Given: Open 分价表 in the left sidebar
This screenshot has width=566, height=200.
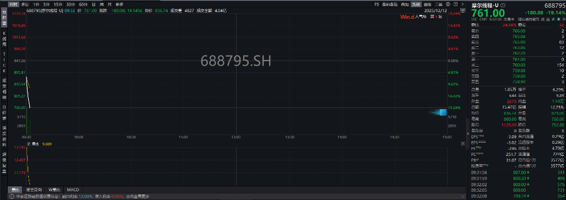Looking at the screenshot, I should click(x=4, y=113).
